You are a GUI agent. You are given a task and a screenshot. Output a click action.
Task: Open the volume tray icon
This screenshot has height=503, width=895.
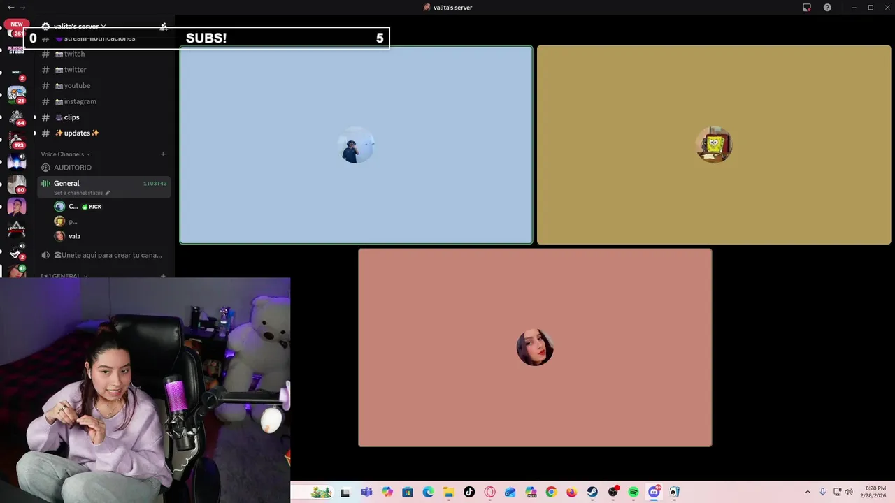point(849,492)
